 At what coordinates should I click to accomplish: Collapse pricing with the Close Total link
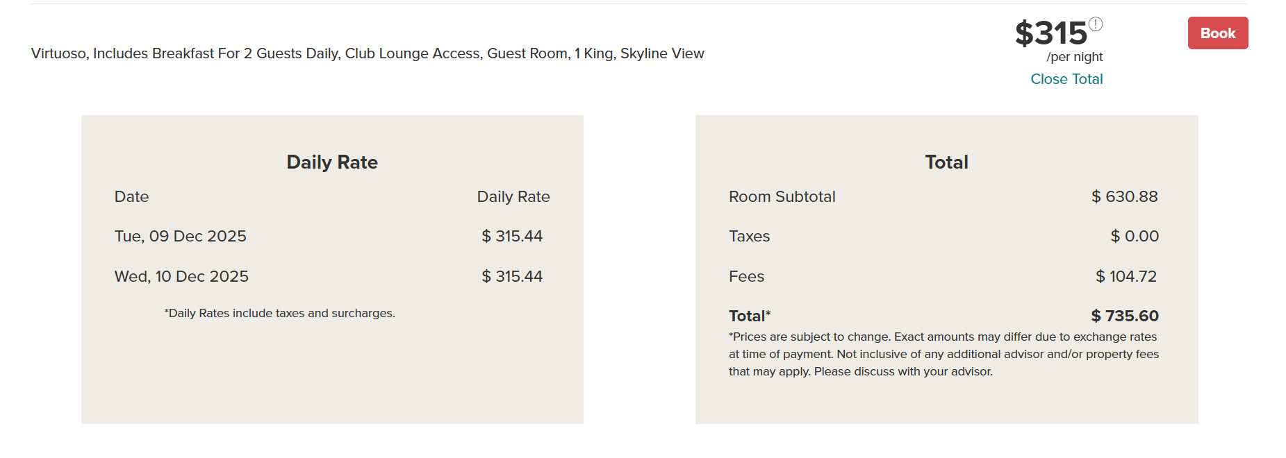pos(1066,79)
